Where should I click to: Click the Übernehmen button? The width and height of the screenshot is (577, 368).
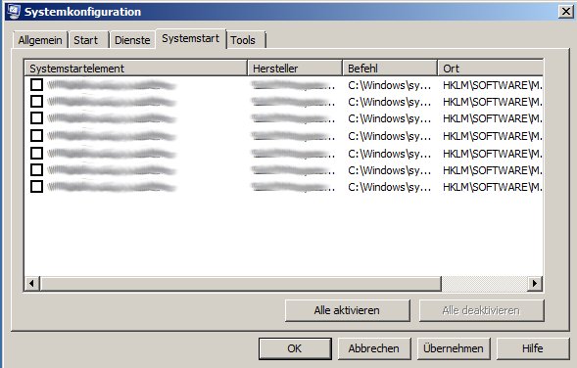tap(454, 348)
